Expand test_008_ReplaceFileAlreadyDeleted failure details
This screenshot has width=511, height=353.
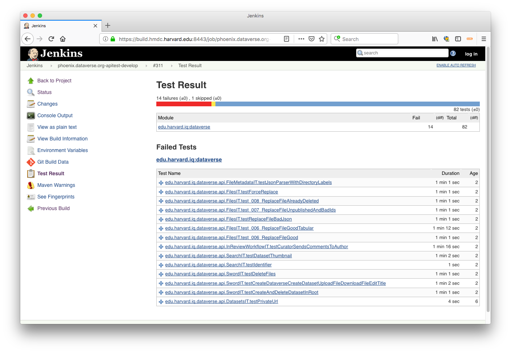[x=161, y=201]
